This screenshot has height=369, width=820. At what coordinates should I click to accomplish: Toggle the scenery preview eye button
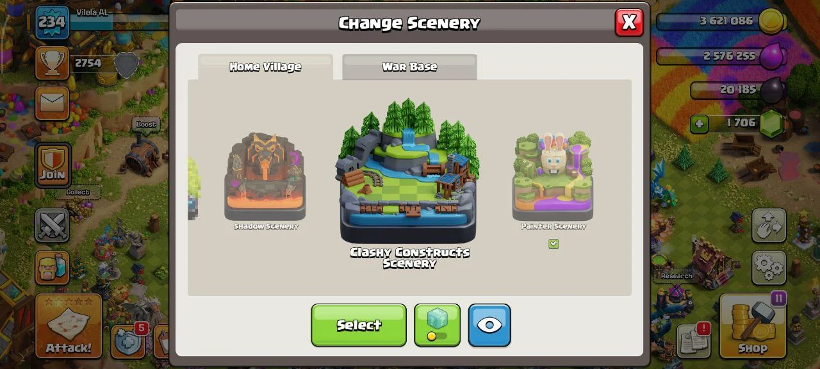[489, 325]
